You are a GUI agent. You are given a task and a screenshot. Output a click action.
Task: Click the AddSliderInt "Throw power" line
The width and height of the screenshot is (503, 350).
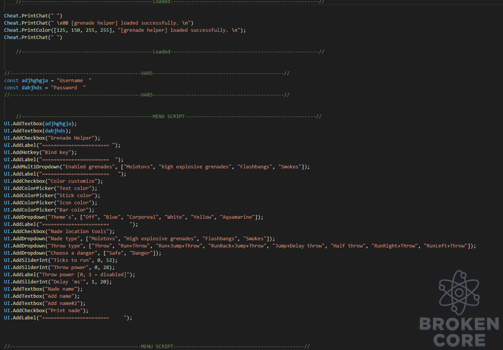(59, 267)
